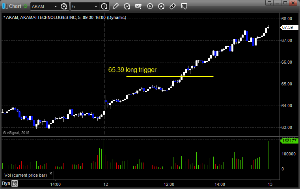Select the yellow horizontal trigger line
Viewport: 300px width, 189px height.
click(170, 77)
